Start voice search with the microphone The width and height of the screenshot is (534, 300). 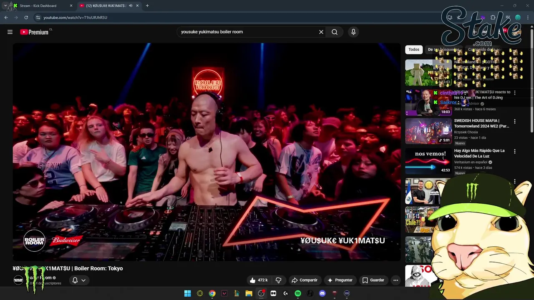click(353, 32)
